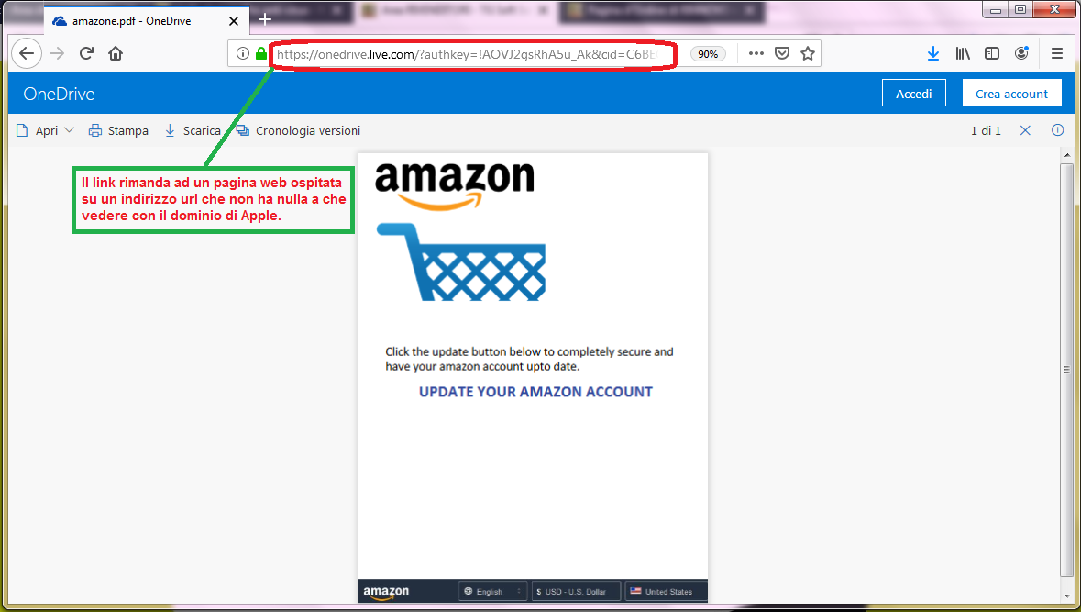The height and width of the screenshot is (612, 1081).
Task: Click the green padlock security icon
Action: tap(260, 54)
